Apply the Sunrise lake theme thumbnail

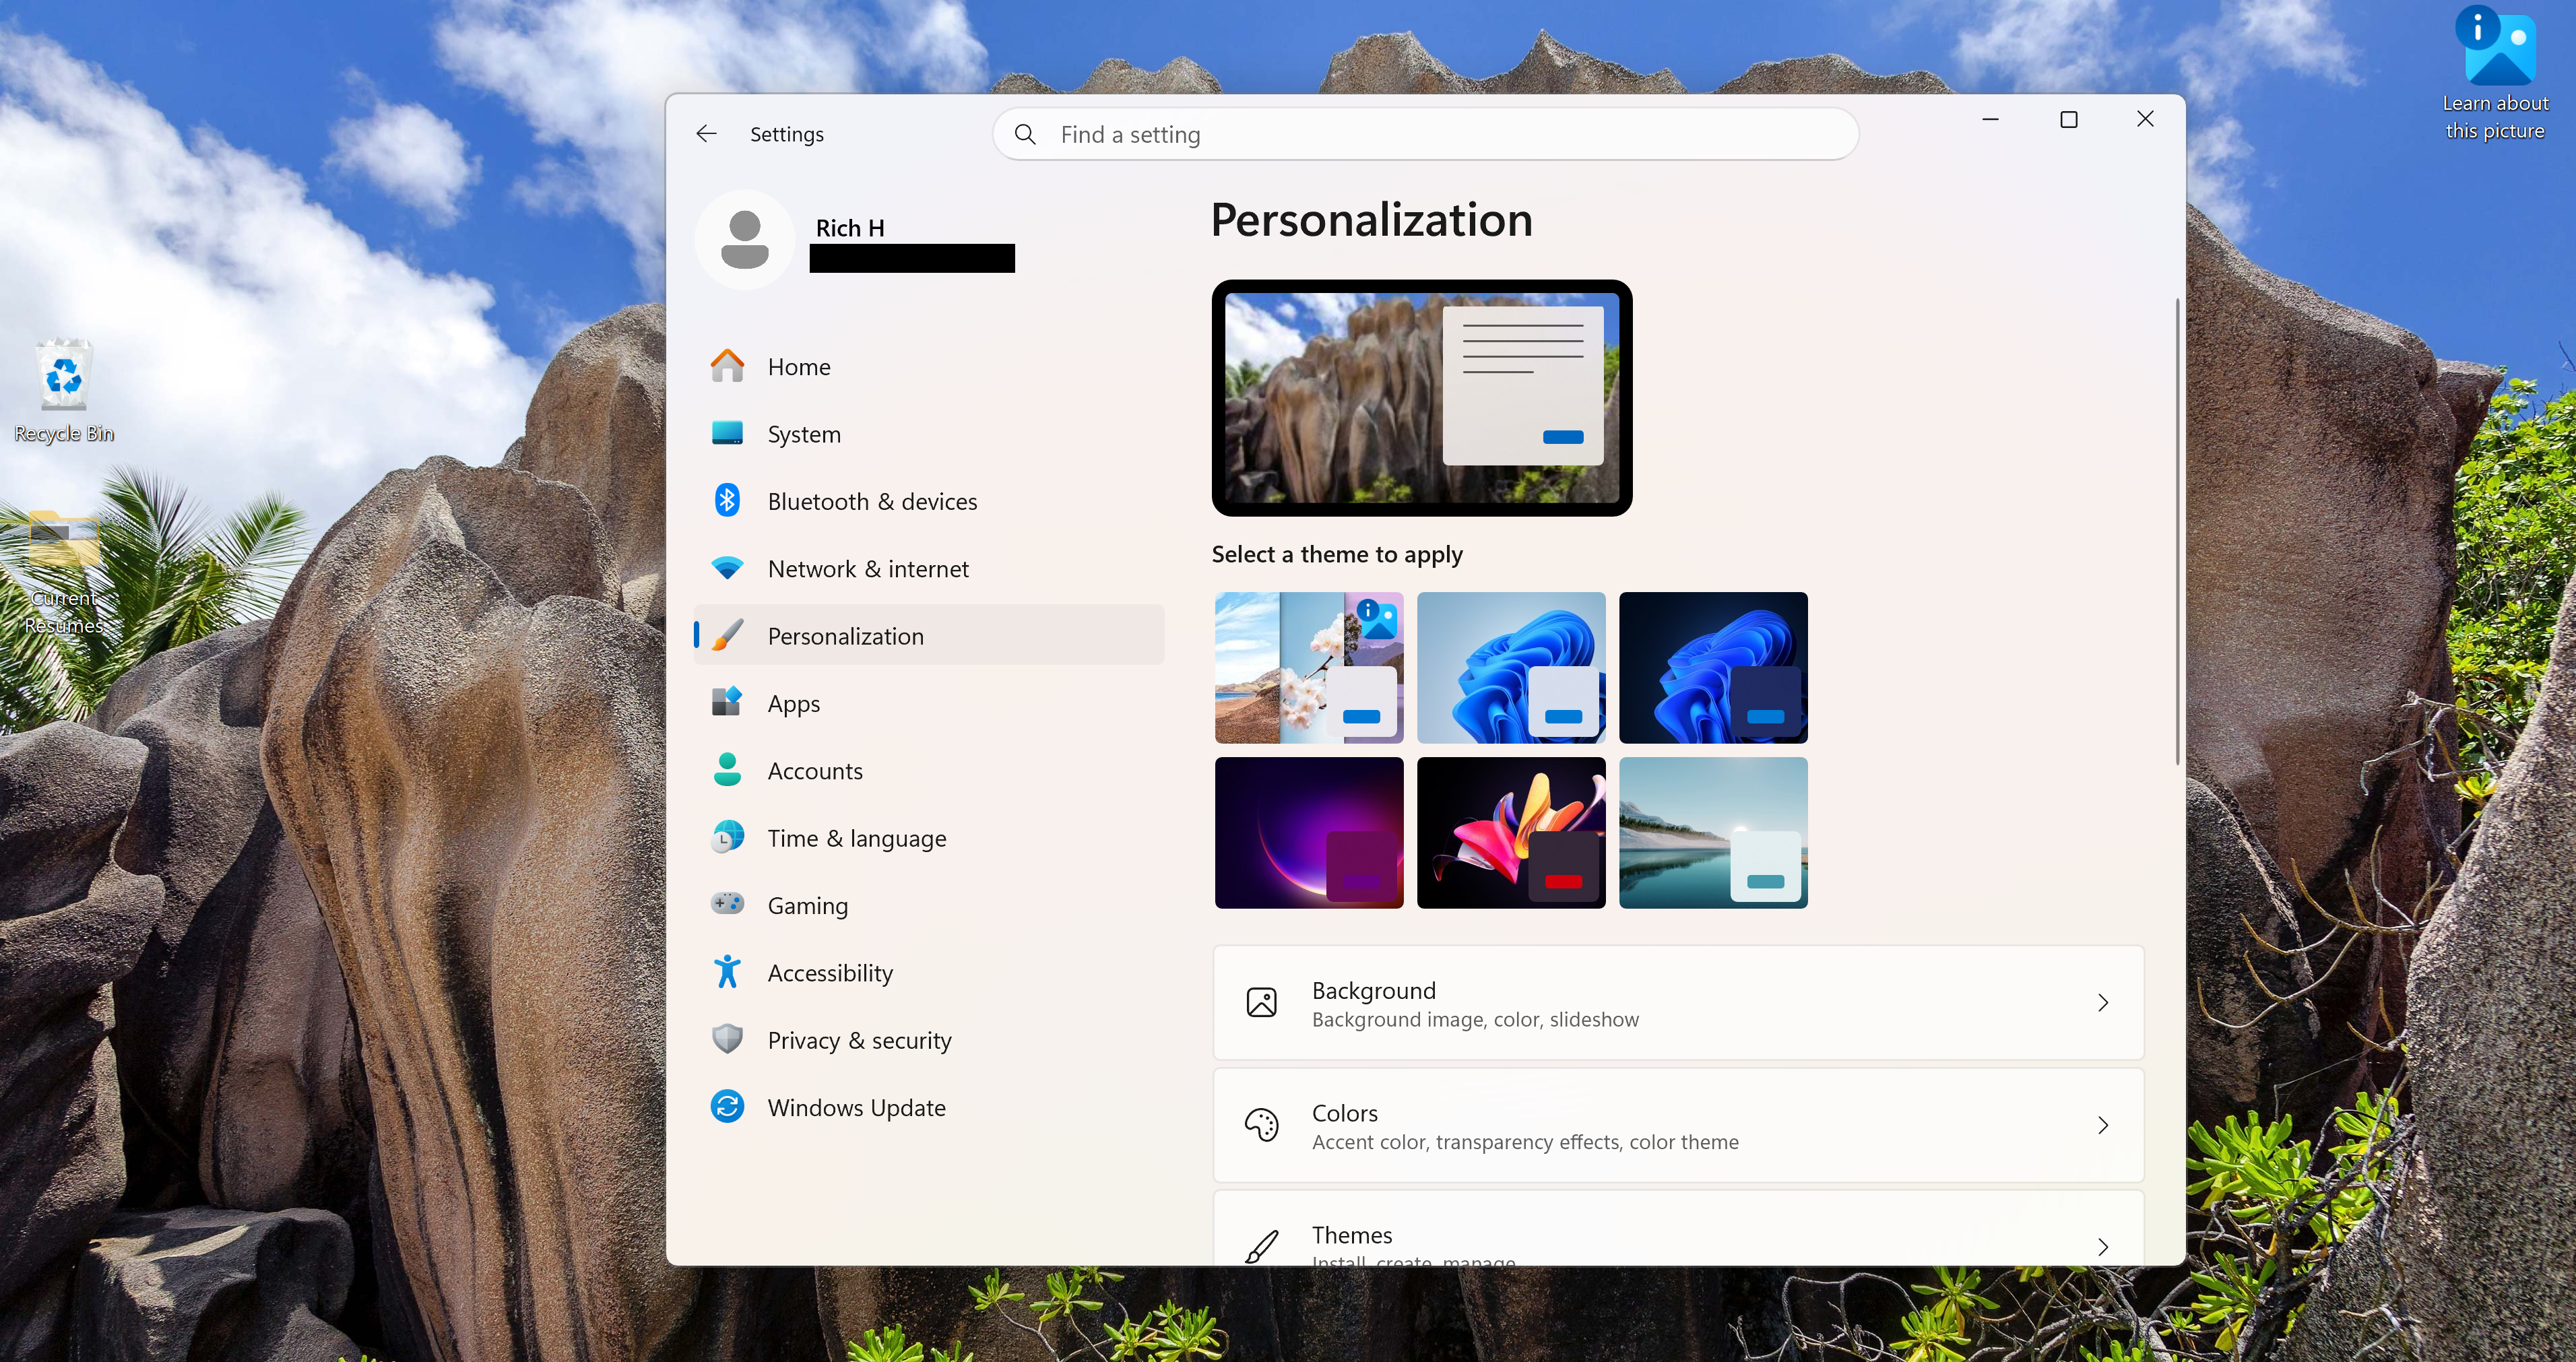point(1713,832)
